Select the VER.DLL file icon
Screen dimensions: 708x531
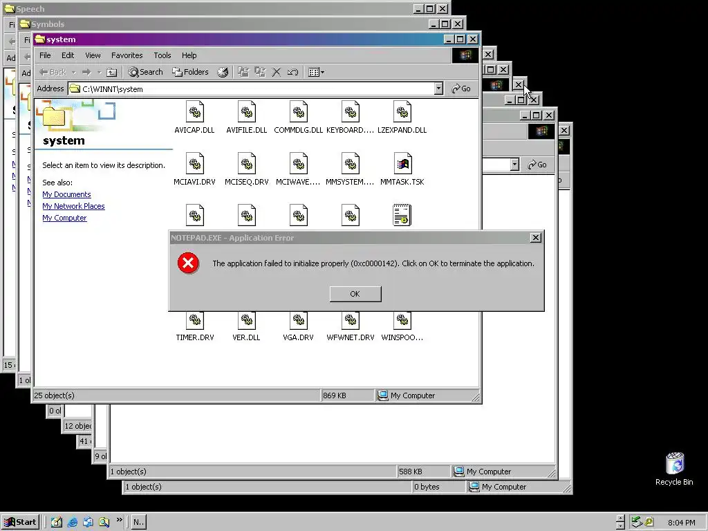coord(247,320)
